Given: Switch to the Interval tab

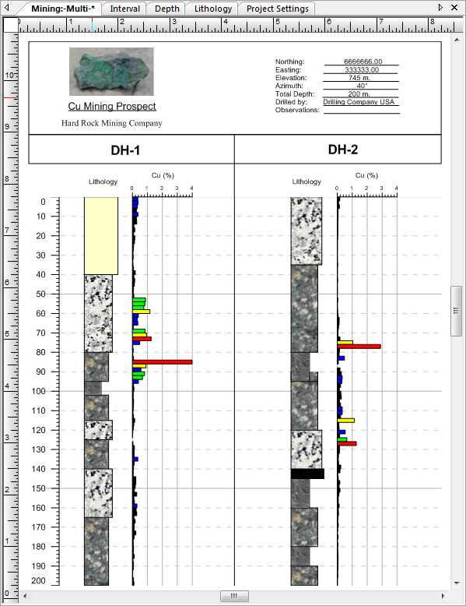Looking at the screenshot, I should [124, 9].
